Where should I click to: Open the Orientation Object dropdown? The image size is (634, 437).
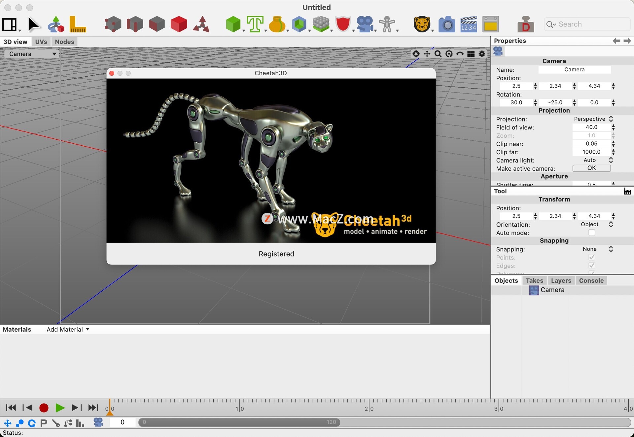593,225
